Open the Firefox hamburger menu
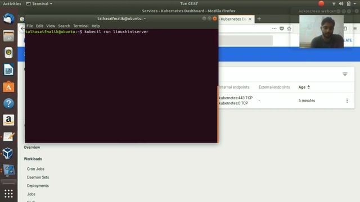Screen dimensions: 360x202 pos(355,29)
